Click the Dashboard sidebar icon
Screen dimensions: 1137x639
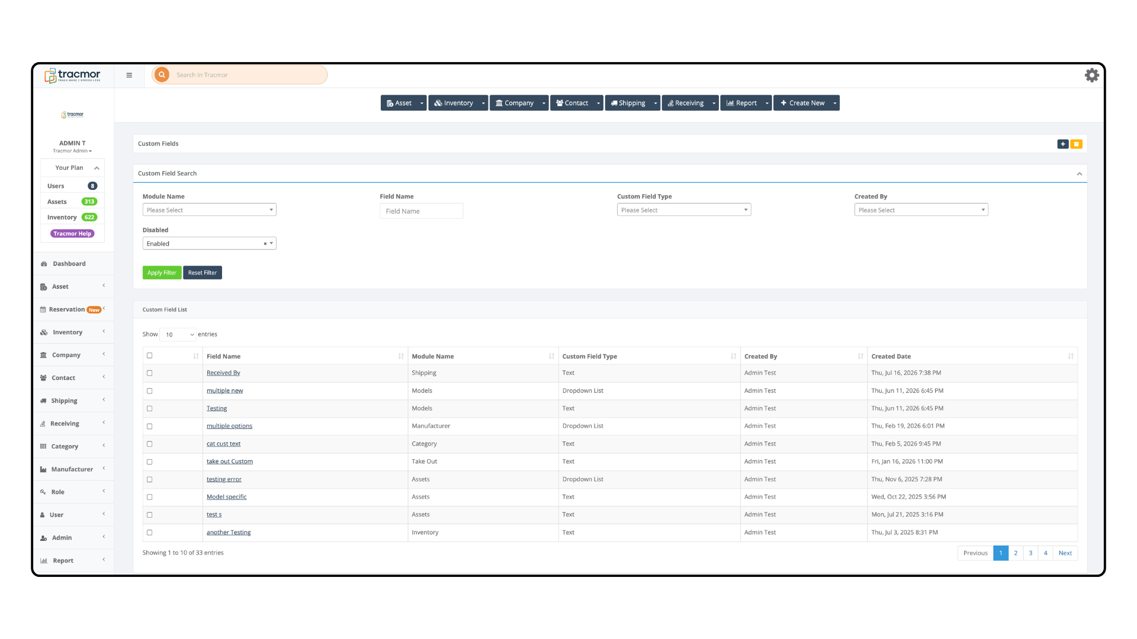click(x=44, y=264)
